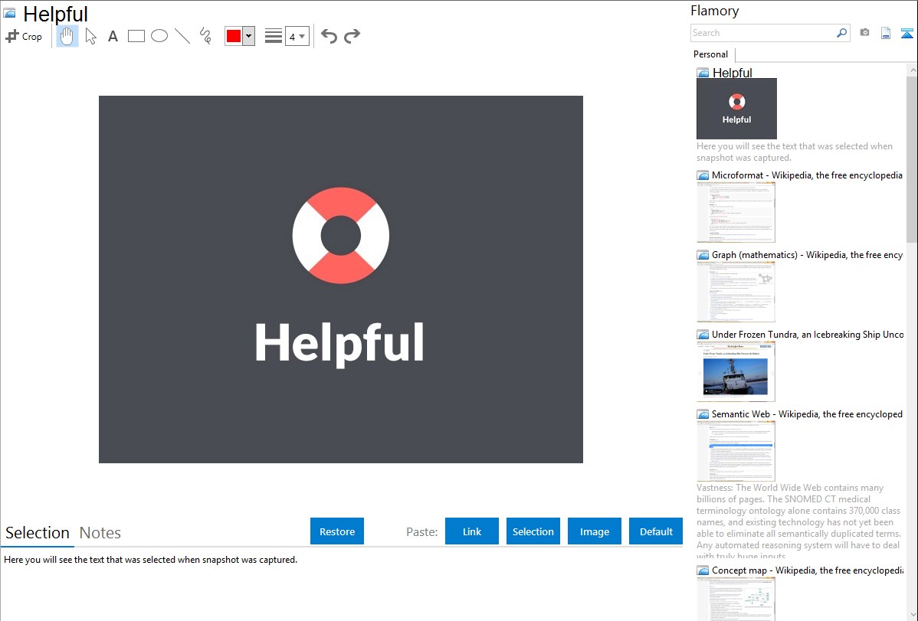Open the Under Frozen Tundra ship thumbnail
The width and height of the screenshot is (918, 621).
pos(736,371)
